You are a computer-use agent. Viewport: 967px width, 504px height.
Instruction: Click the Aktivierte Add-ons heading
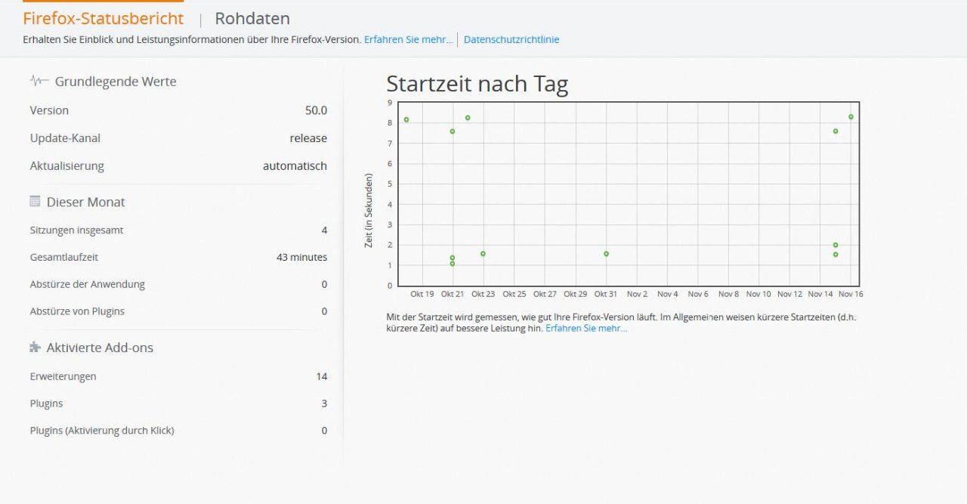(100, 348)
